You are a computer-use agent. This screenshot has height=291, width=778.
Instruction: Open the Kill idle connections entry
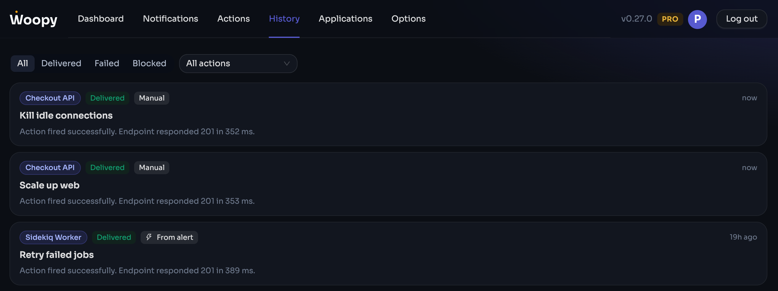[388, 114]
